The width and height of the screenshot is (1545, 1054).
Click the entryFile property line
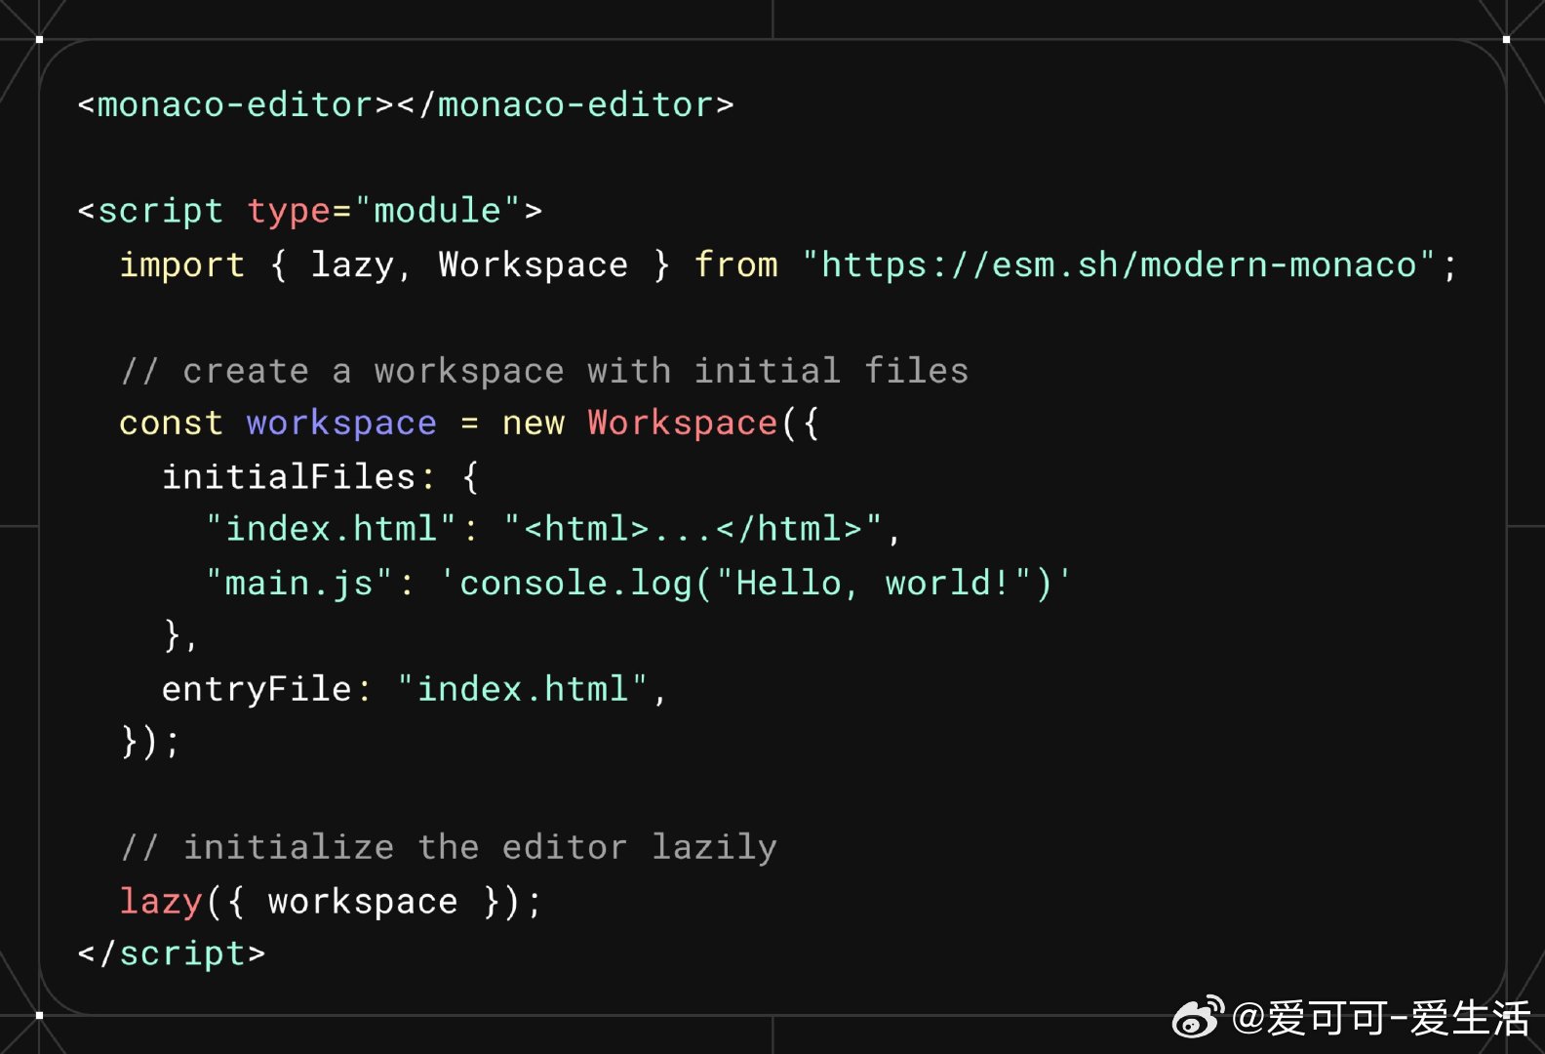click(x=415, y=689)
